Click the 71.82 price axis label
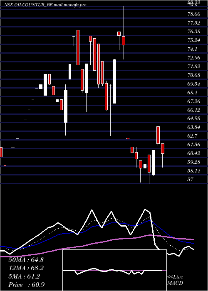This screenshot has width=208, height=291. [194, 67]
